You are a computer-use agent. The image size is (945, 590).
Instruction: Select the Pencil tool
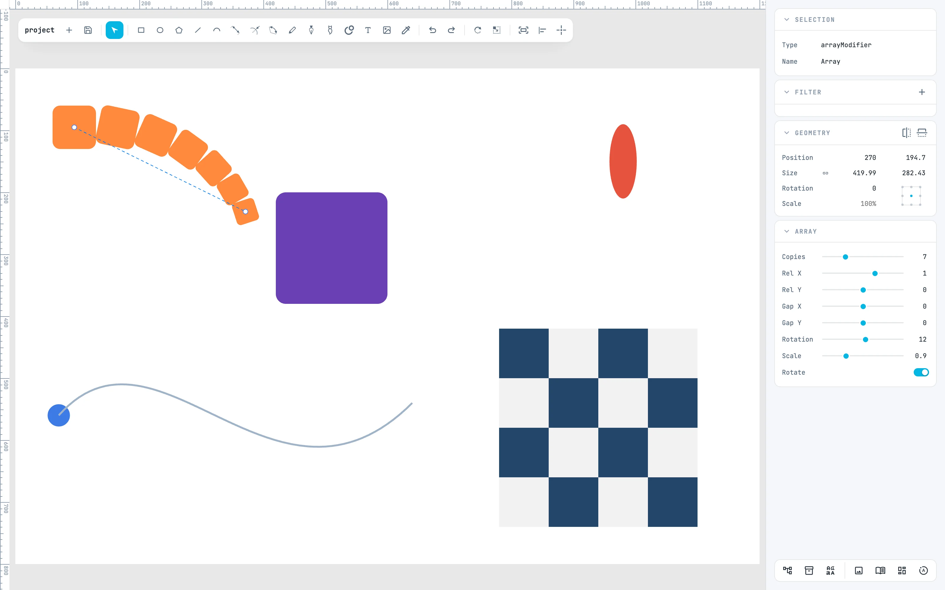pyautogui.click(x=292, y=30)
